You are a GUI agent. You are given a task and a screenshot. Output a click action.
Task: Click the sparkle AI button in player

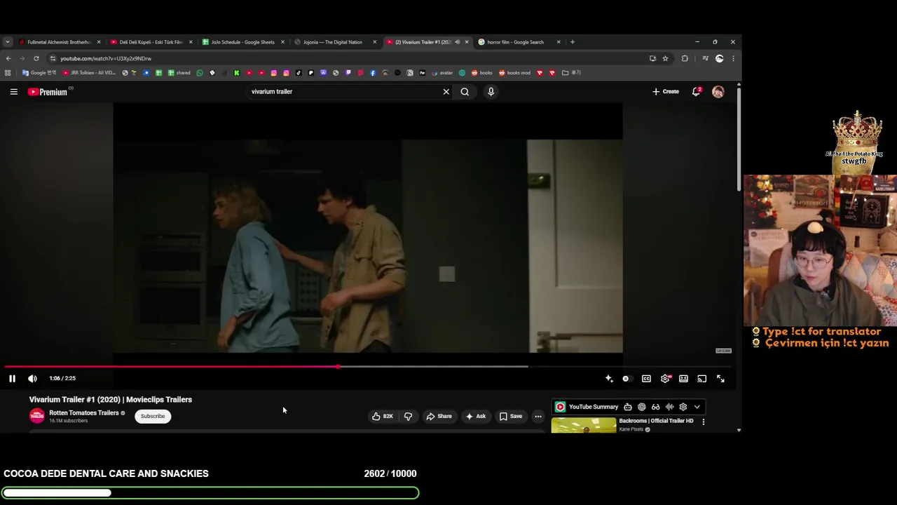(x=608, y=378)
